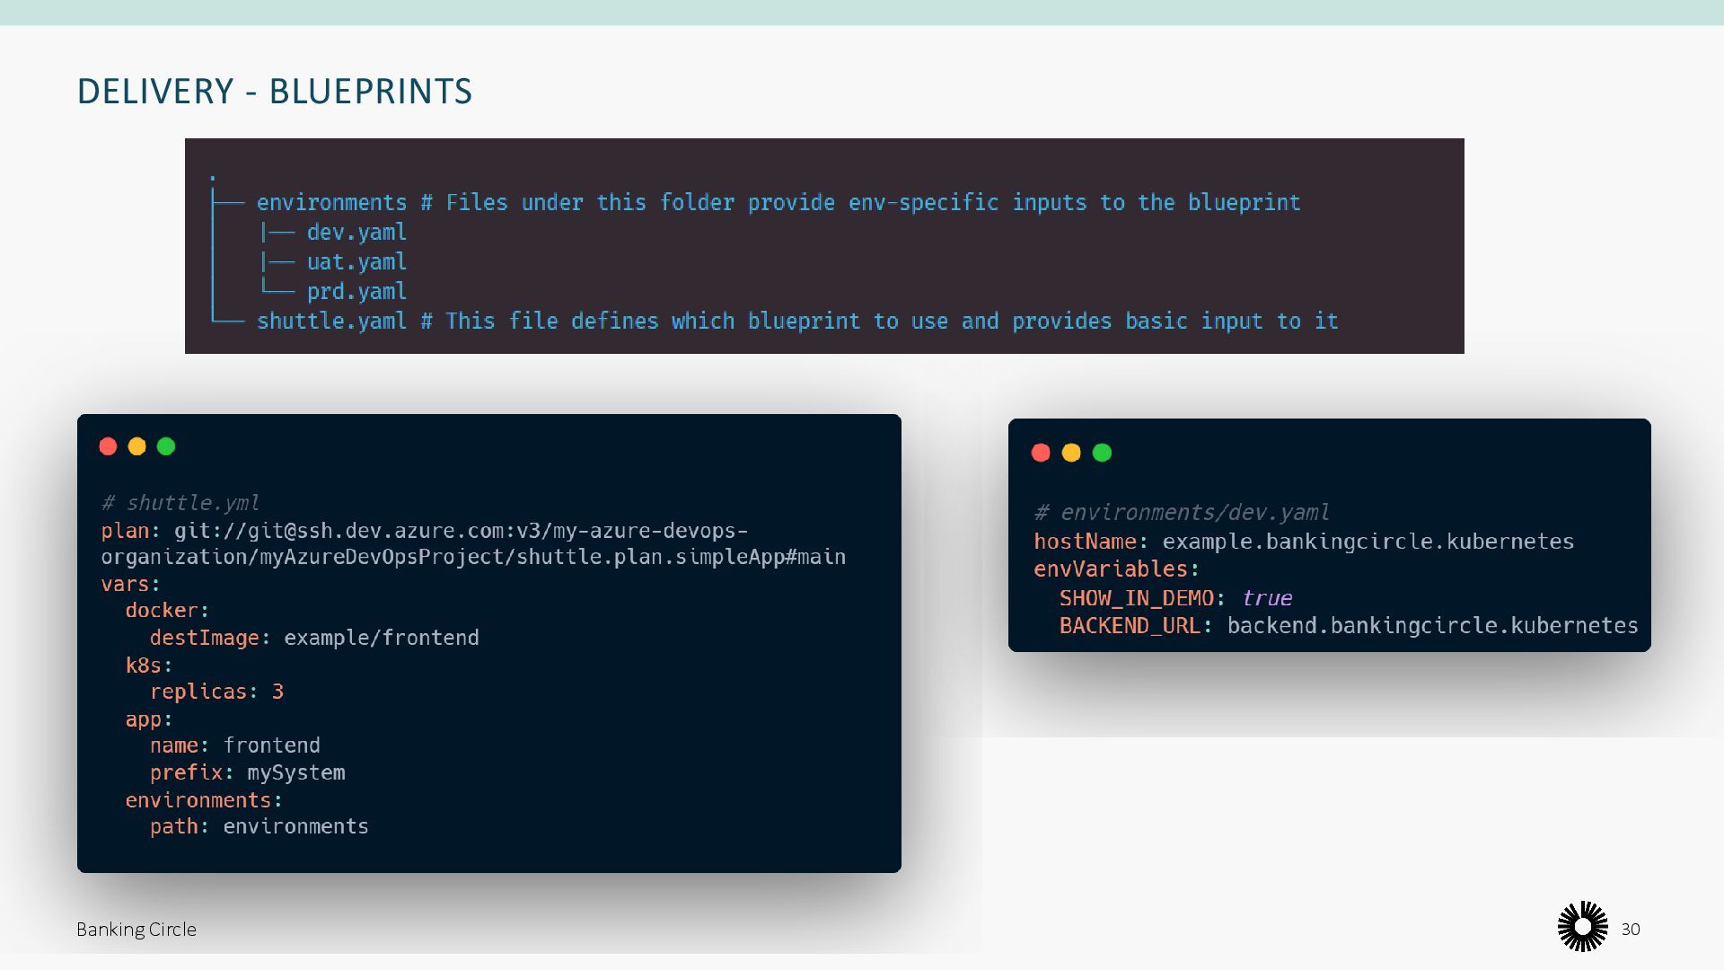Click shuttle.yaml in the folder tree

331,322
